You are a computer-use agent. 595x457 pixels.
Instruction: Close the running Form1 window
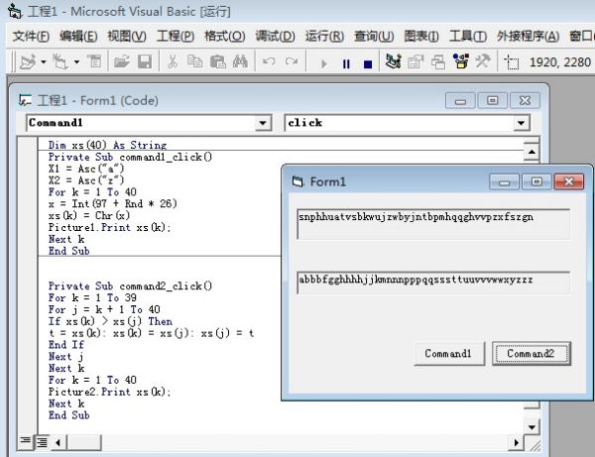(x=568, y=181)
